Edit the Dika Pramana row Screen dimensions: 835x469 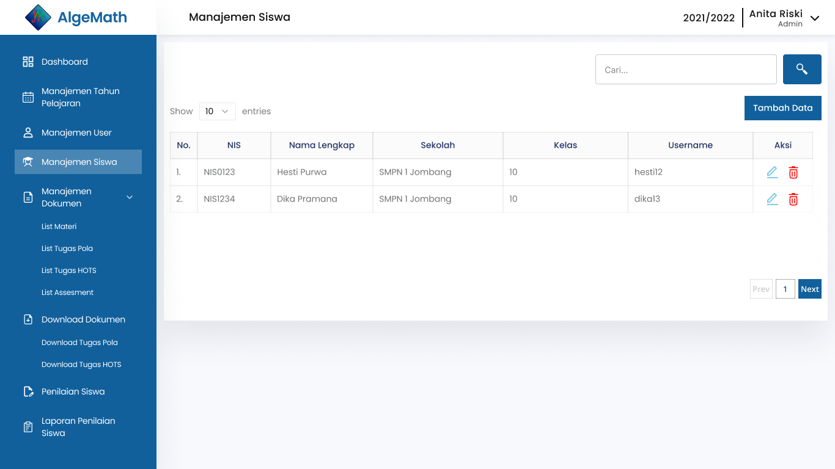[x=773, y=199]
